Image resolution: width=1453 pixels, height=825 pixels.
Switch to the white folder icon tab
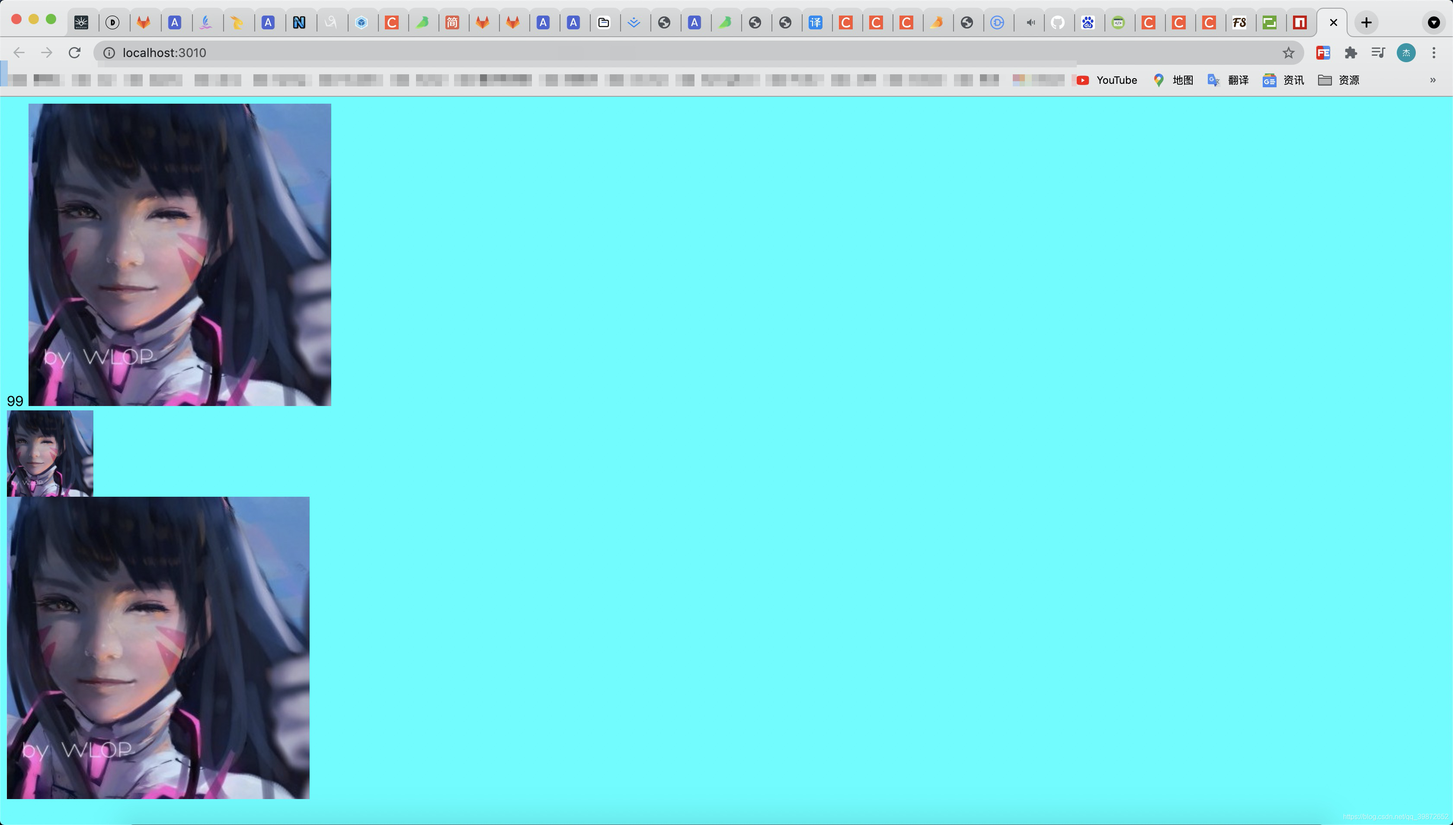point(603,22)
